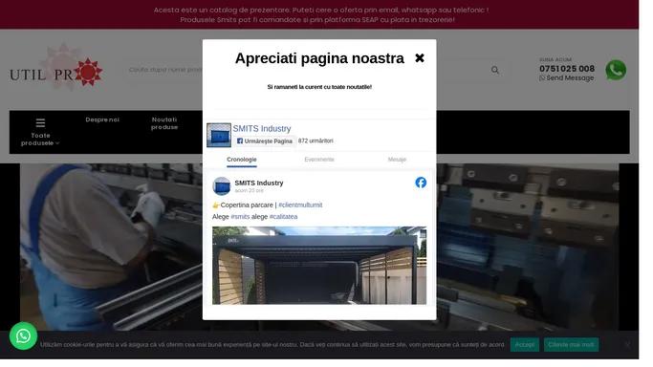
Task: Click the green WhatsApp icon near phone number
Action: [x=616, y=70]
